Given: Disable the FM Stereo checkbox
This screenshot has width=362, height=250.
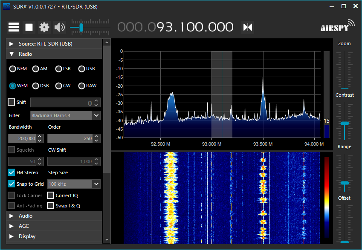Looking at the screenshot, I should click(x=12, y=172).
